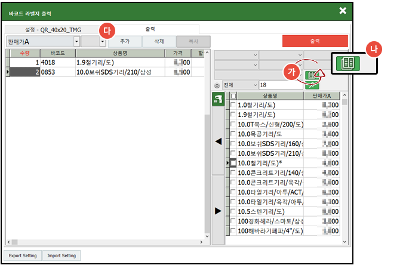The image size is (406, 265).
Task: Check the 10.5스텐기리/도) checkbox
Action: 233,211
